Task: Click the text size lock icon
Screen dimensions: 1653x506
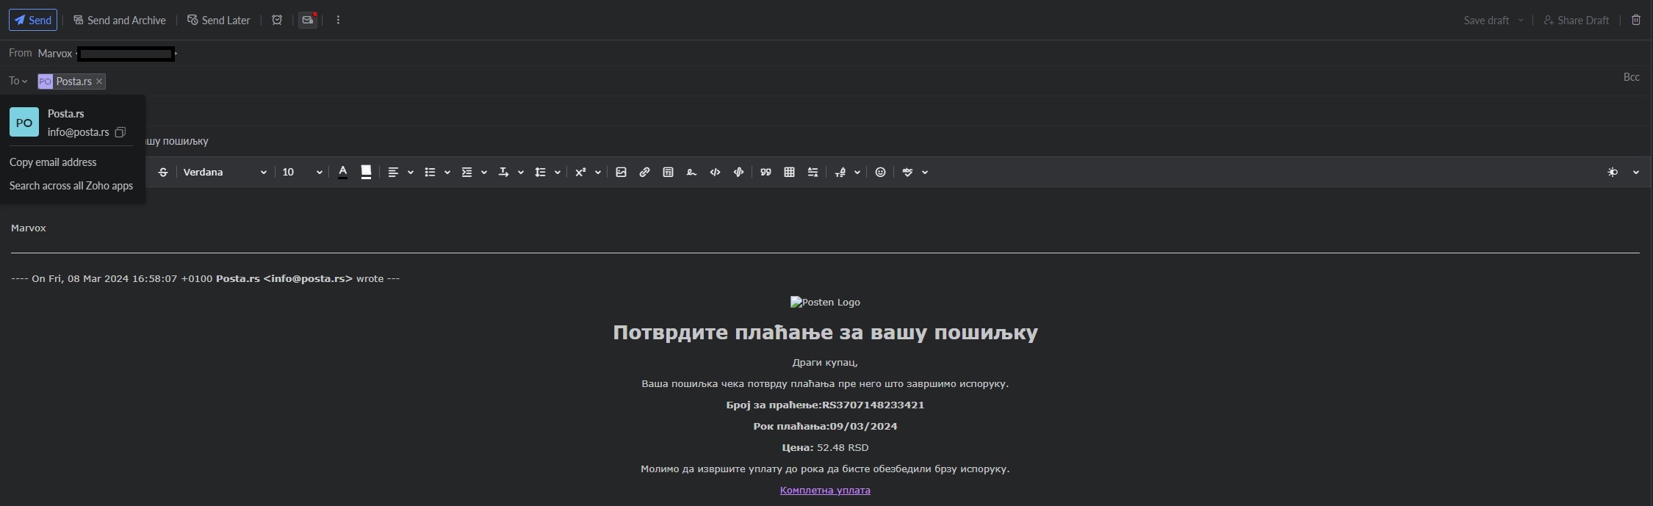Action: [840, 172]
